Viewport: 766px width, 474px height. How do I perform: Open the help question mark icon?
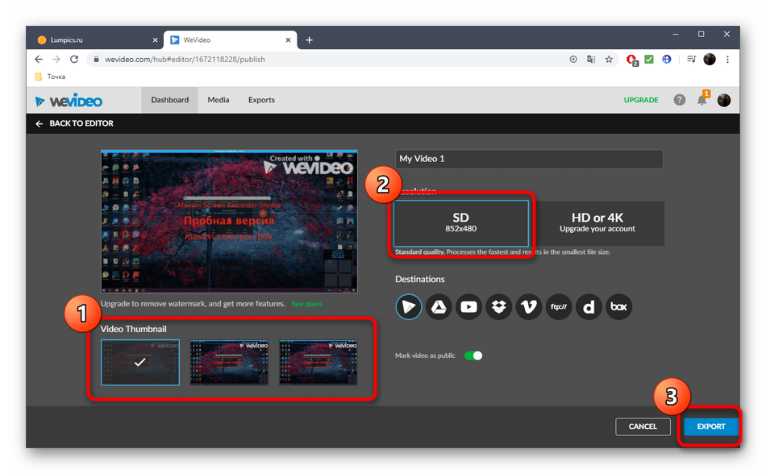679,100
